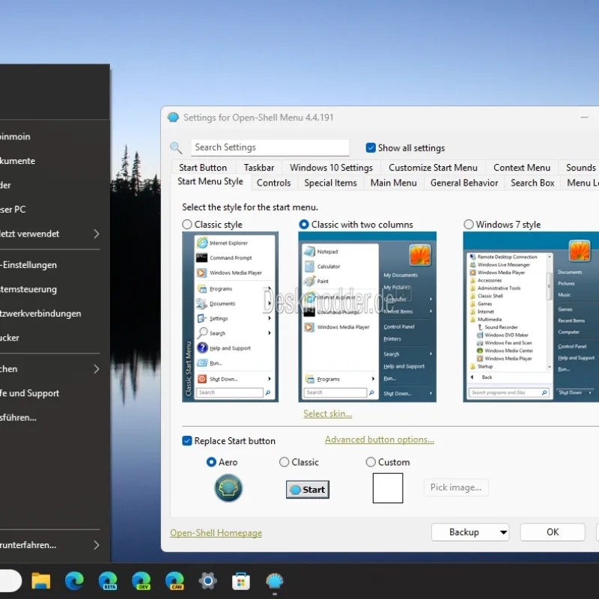Click the Select skin... link
Viewport: 599px width, 599px height.
pyautogui.click(x=328, y=414)
